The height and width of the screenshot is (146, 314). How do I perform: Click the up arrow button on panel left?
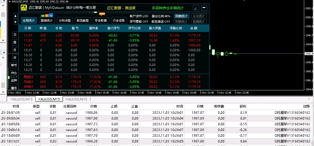click(x=15, y=16)
